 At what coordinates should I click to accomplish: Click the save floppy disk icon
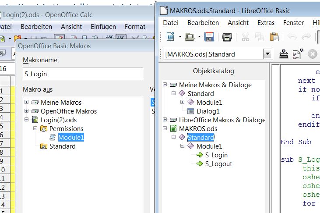point(209,37)
